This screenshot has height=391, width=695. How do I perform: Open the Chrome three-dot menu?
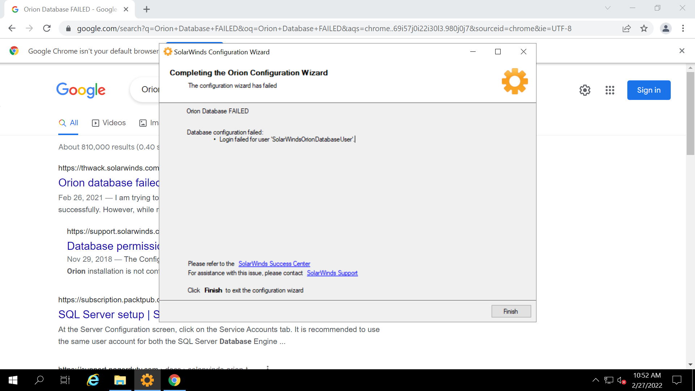tap(683, 28)
